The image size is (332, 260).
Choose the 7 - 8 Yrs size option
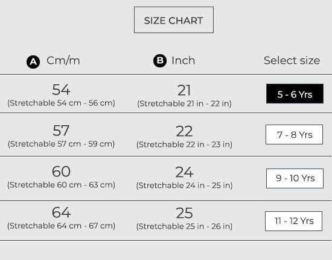pyautogui.click(x=295, y=135)
